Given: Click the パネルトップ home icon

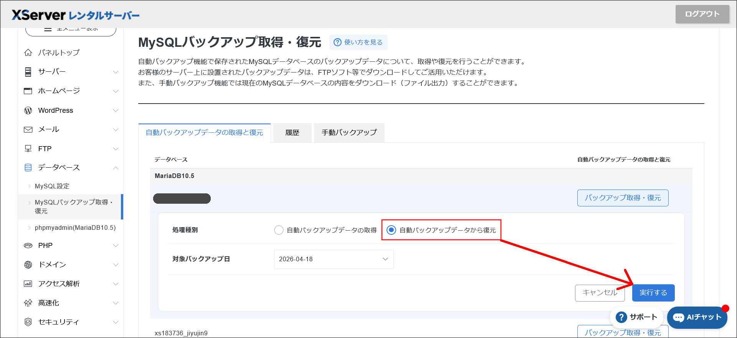Looking at the screenshot, I should [x=28, y=53].
